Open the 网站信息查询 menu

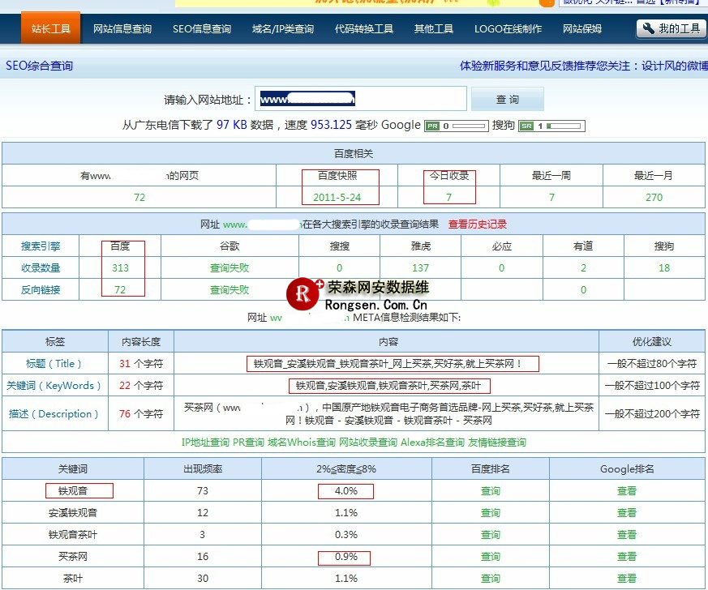tap(122, 29)
